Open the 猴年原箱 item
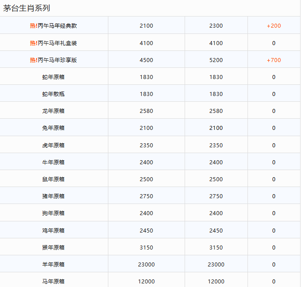 [x=54, y=248]
